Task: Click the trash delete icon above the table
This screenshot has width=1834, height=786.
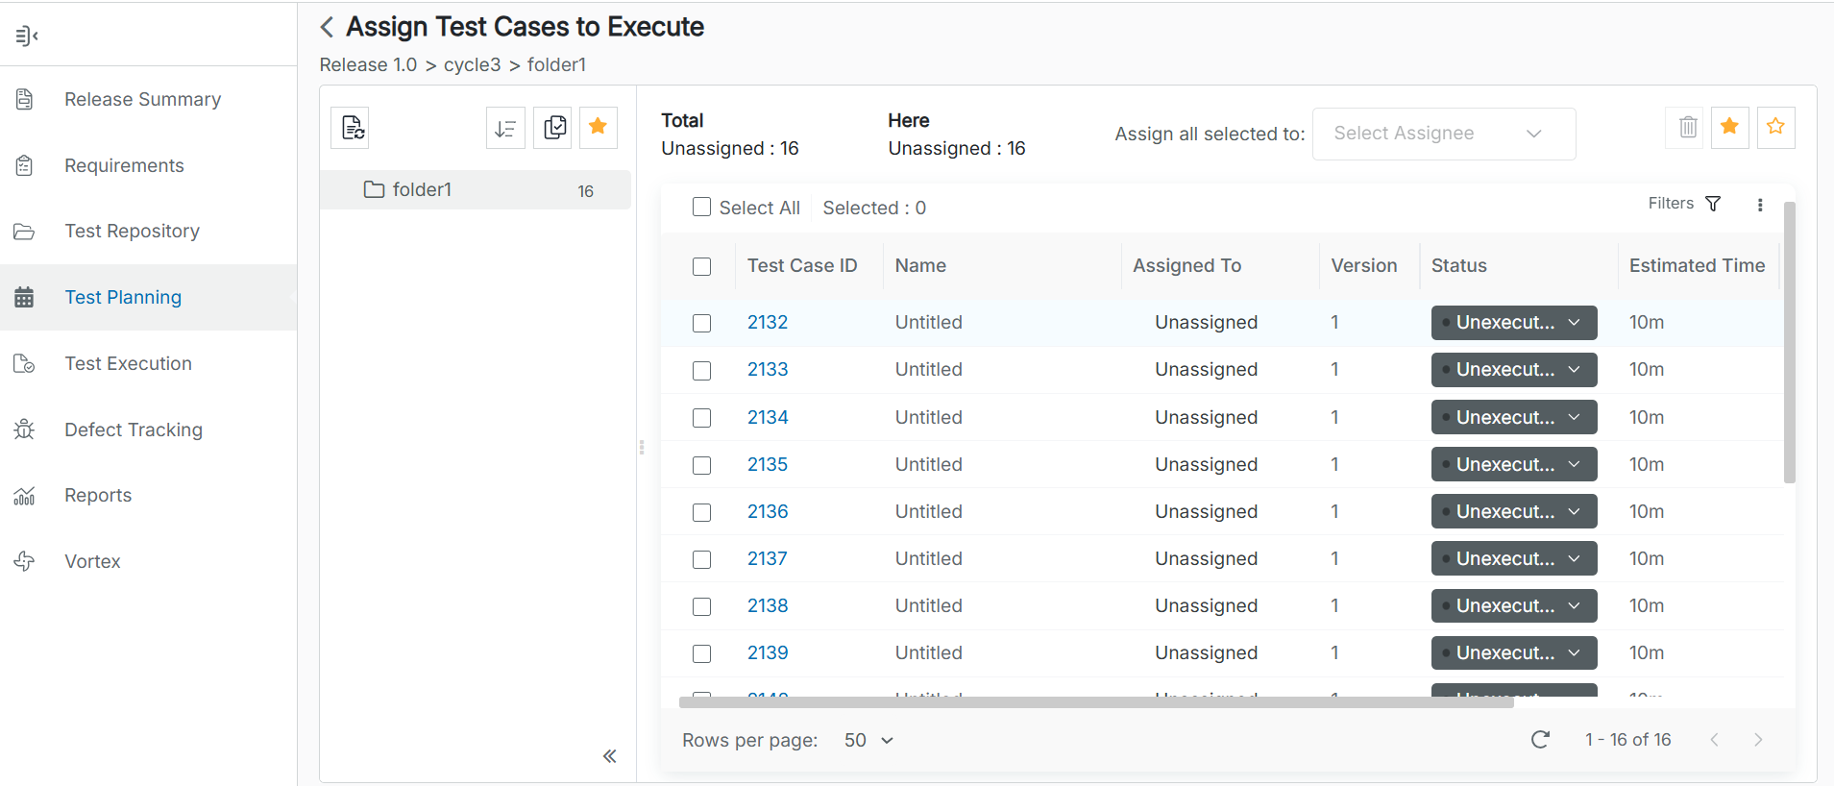Action: click(1687, 127)
